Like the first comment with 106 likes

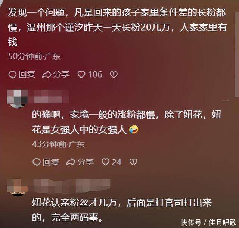pyautogui.click(x=81, y=75)
